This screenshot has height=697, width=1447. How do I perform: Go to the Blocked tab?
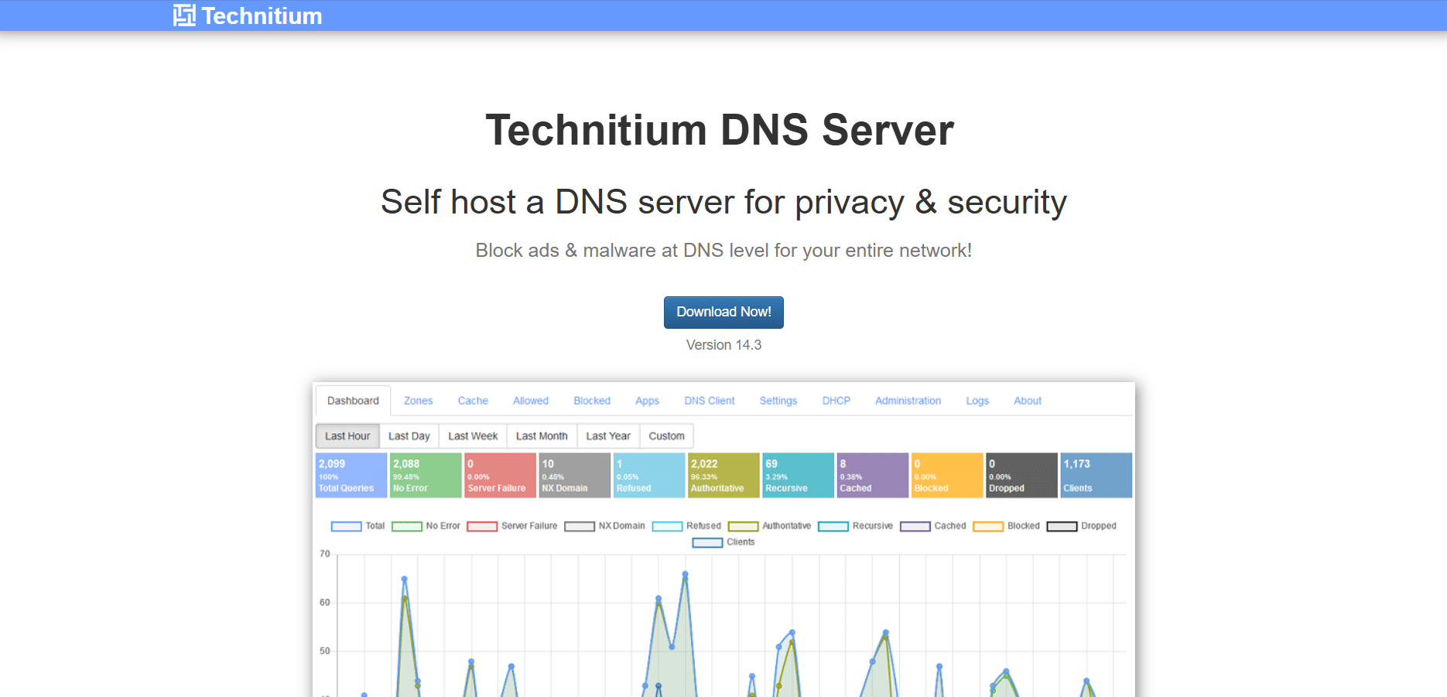[592, 401]
